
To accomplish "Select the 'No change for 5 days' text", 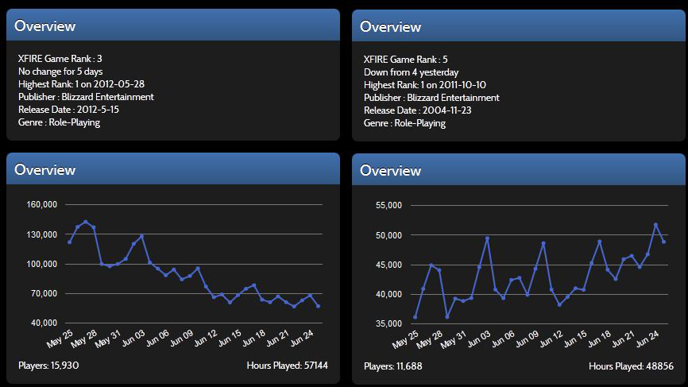I will [60, 72].
